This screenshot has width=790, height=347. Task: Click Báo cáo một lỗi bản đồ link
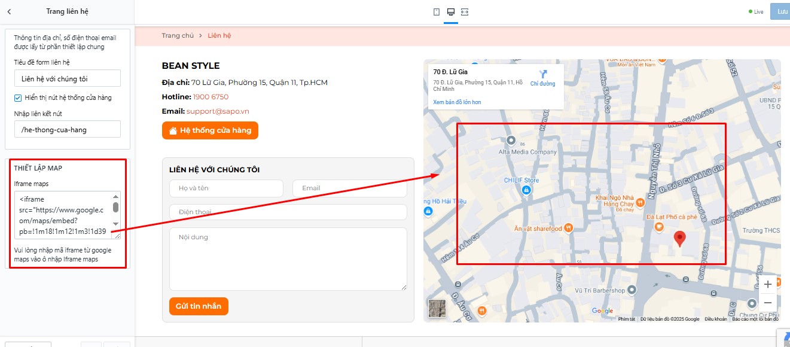755,319
